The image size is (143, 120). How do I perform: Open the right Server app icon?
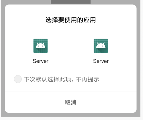coord(101,46)
